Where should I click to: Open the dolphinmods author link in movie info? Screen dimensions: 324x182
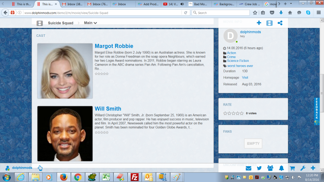pyautogui.click(x=250, y=32)
